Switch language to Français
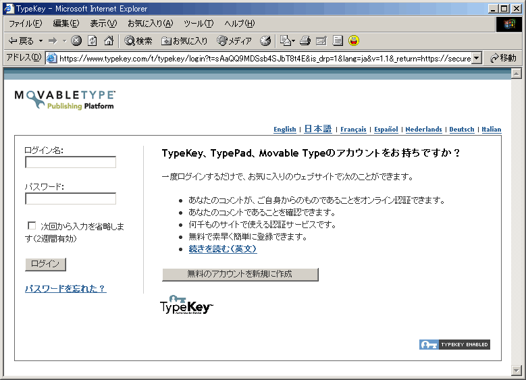 pos(353,130)
